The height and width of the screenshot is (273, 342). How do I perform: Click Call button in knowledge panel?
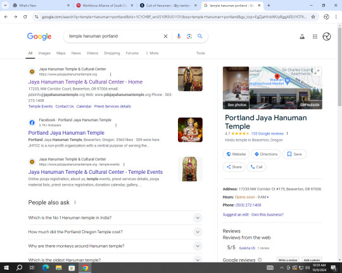[x=256, y=167]
